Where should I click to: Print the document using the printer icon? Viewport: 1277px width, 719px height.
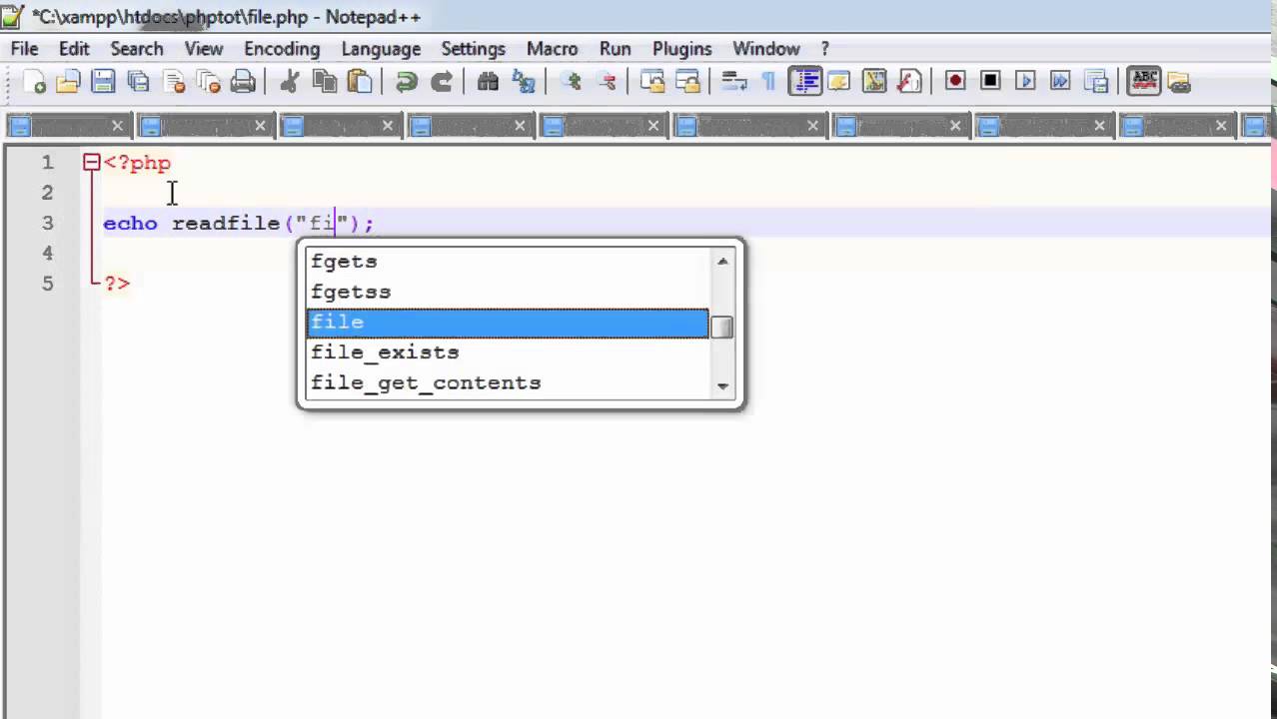(243, 82)
